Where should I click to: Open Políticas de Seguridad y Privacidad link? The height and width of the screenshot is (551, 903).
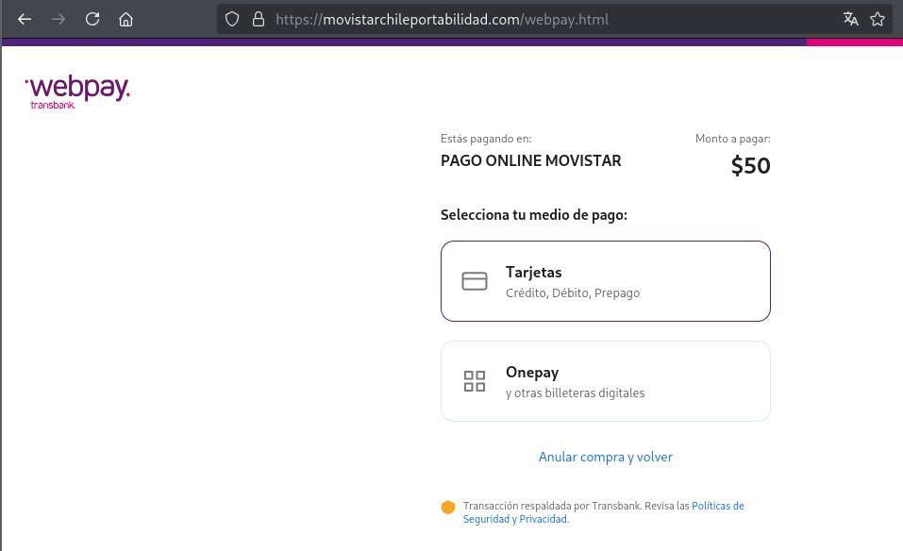pyautogui.click(x=604, y=512)
